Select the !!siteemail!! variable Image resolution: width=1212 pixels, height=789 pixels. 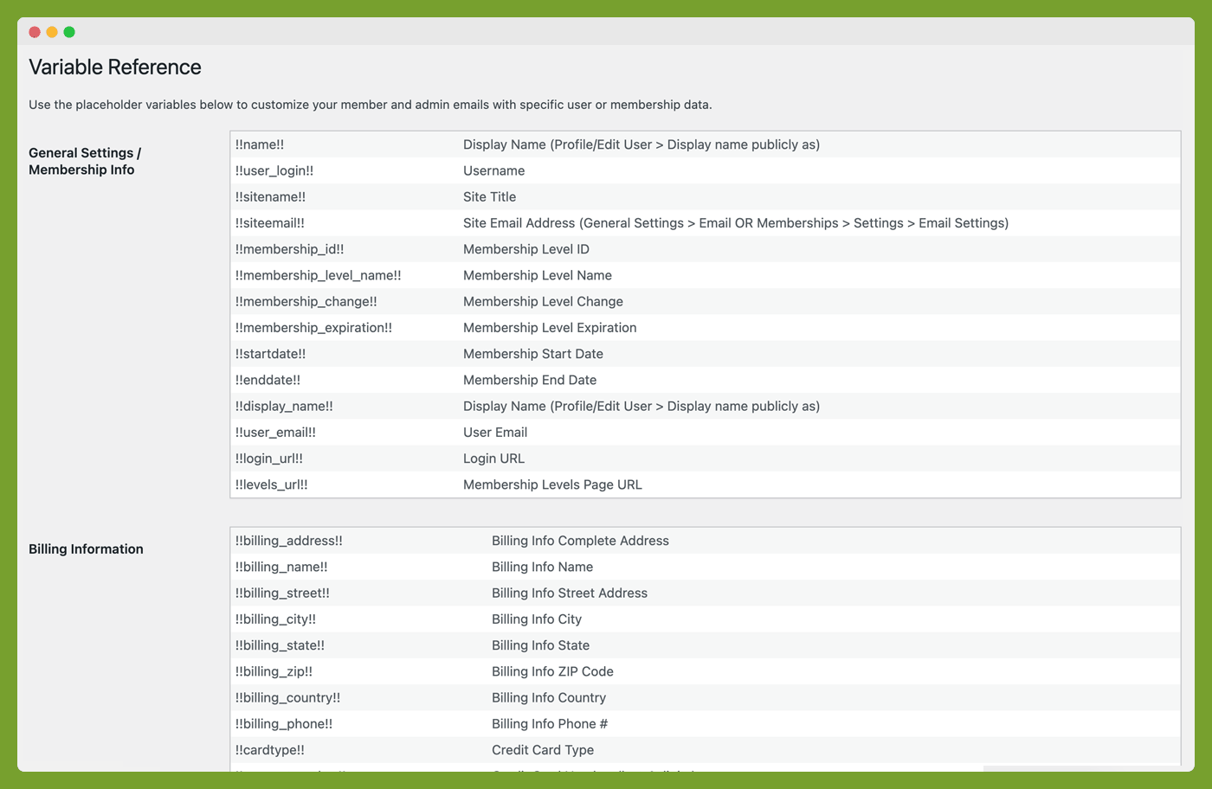270,222
